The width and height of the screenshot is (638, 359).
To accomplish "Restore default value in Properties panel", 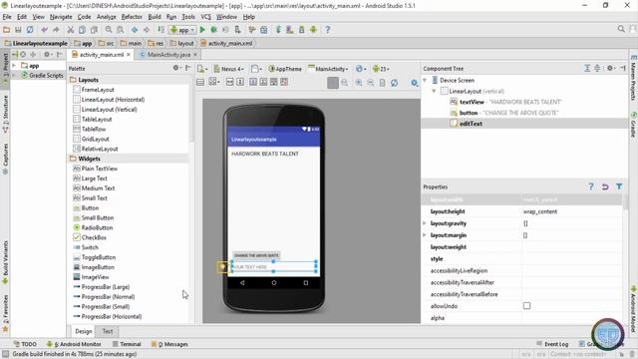I will coord(605,186).
